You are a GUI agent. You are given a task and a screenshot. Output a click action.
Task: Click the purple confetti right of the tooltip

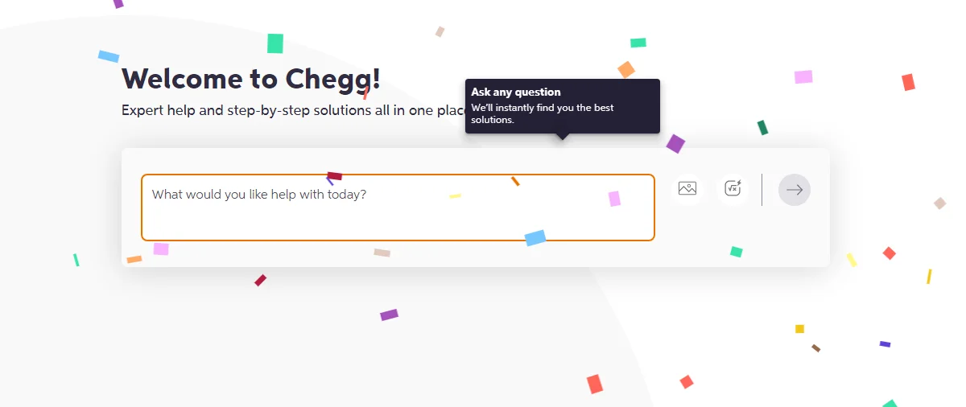[675, 144]
